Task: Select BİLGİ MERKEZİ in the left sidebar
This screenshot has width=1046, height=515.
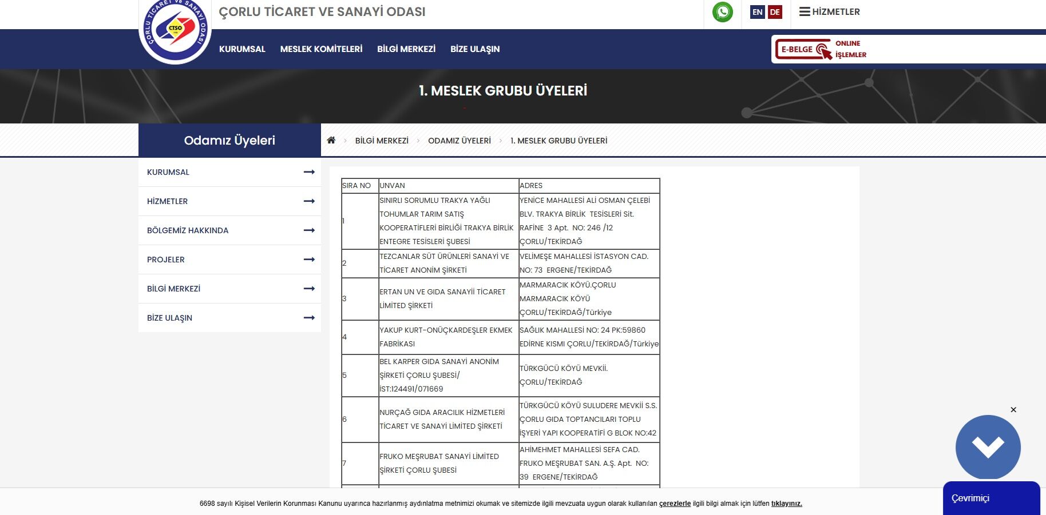Action: tap(229, 289)
